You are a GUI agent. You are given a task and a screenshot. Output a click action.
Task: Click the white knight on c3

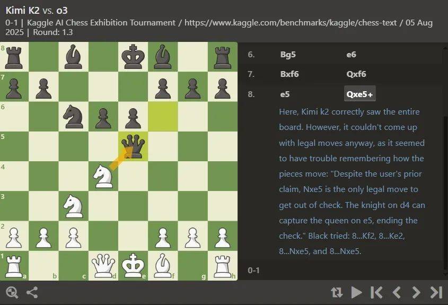click(73, 206)
